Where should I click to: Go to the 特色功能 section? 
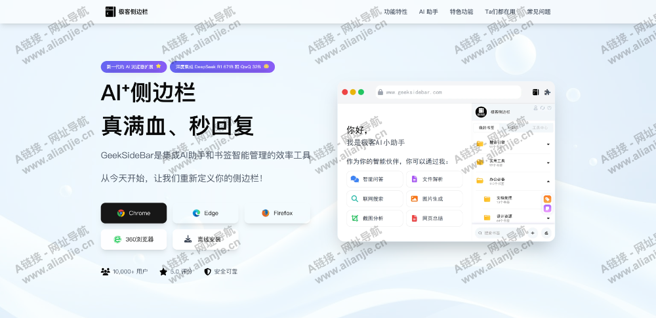(461, 12)
